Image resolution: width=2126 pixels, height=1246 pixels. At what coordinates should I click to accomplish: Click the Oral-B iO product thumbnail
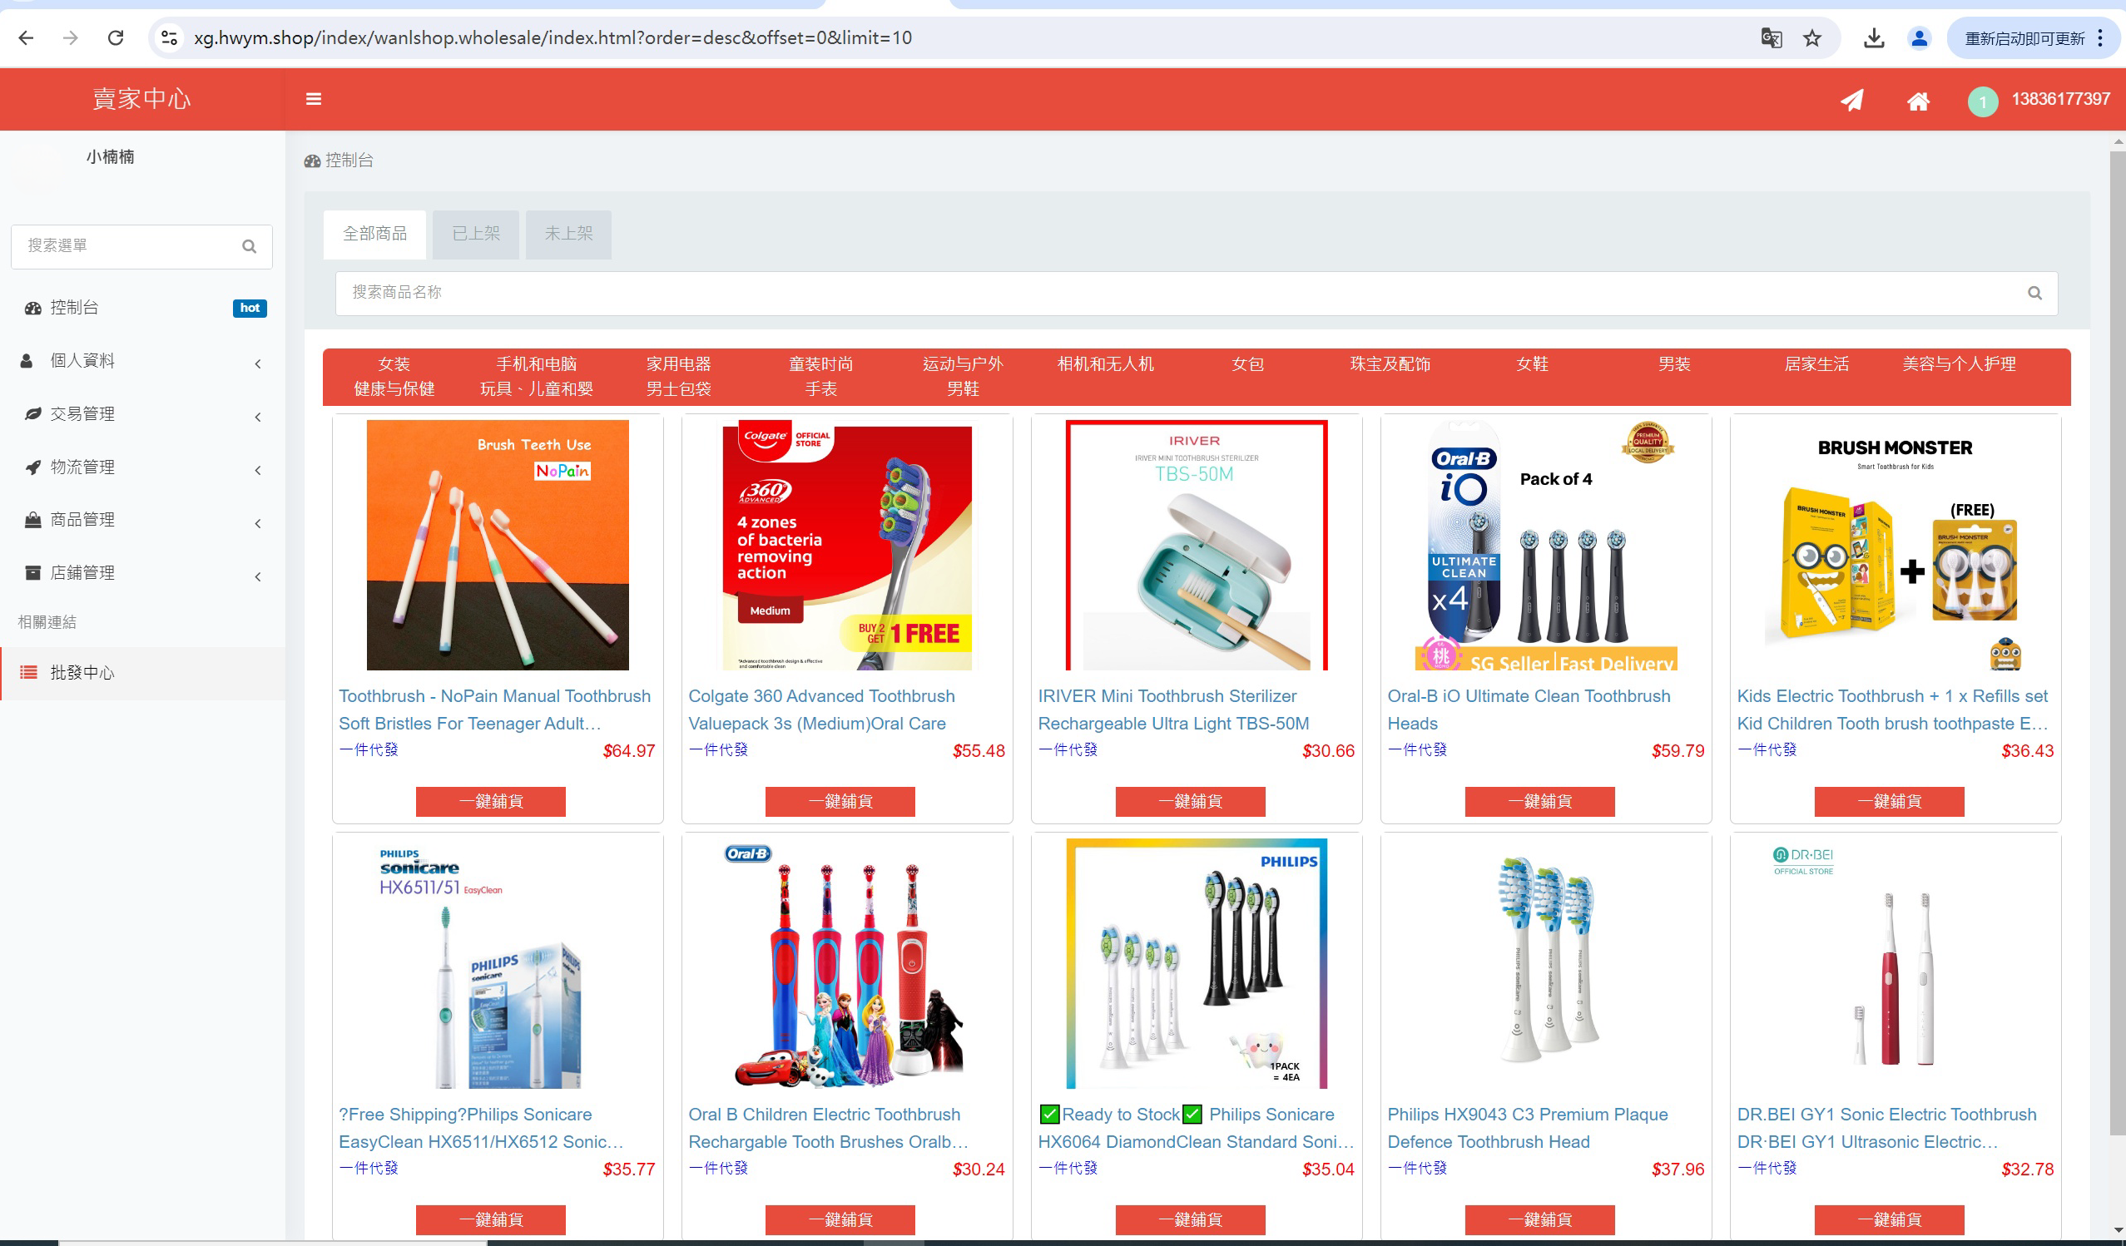(1545, 545)
